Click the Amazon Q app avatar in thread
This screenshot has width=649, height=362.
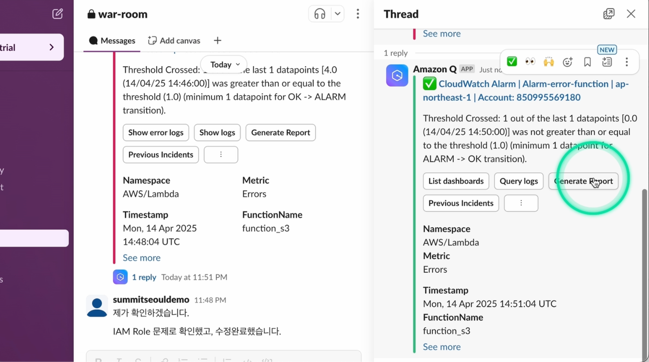(397, 75)
